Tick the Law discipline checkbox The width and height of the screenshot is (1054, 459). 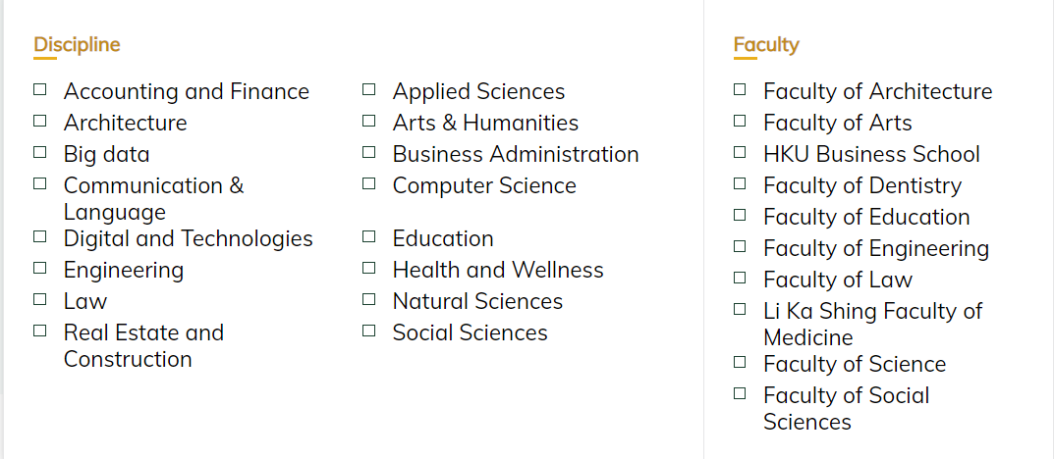click(x=40, y=299)
